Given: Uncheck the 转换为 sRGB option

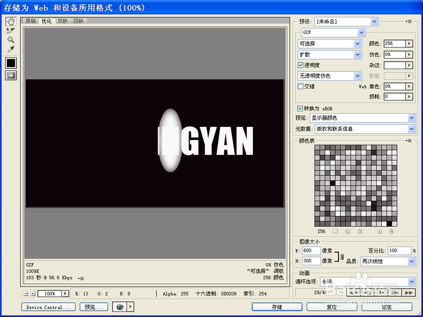Looking at the screenshot, I should pos(300,108).
